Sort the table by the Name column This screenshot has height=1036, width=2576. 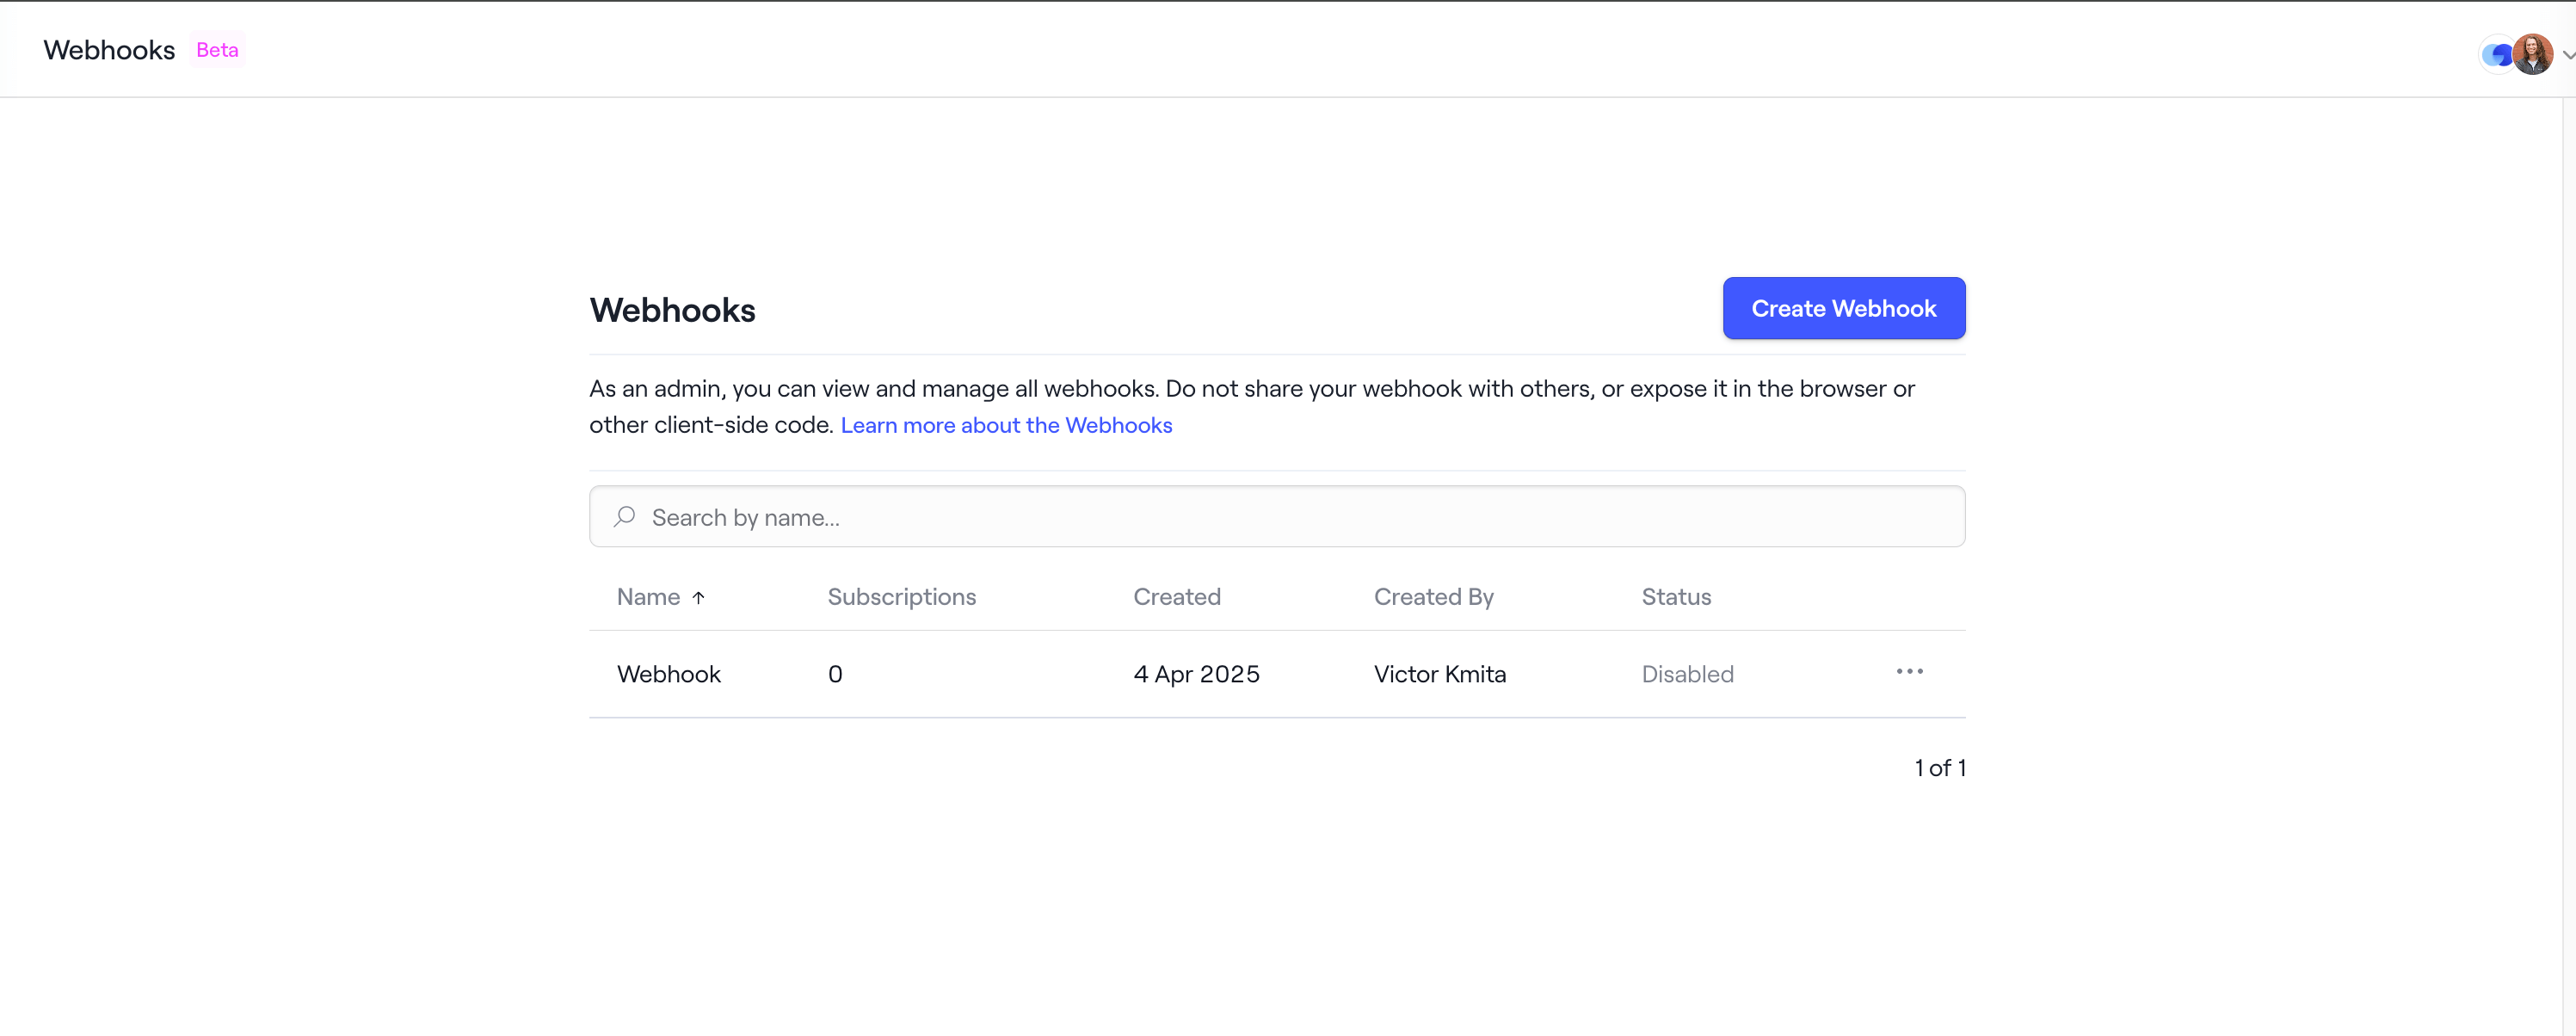648,597
